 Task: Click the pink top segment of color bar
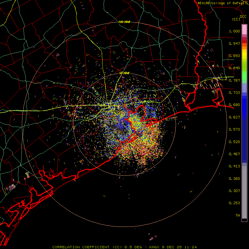click(244, 29)
